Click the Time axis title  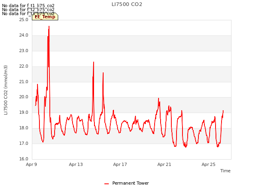[x=226, y=171]
